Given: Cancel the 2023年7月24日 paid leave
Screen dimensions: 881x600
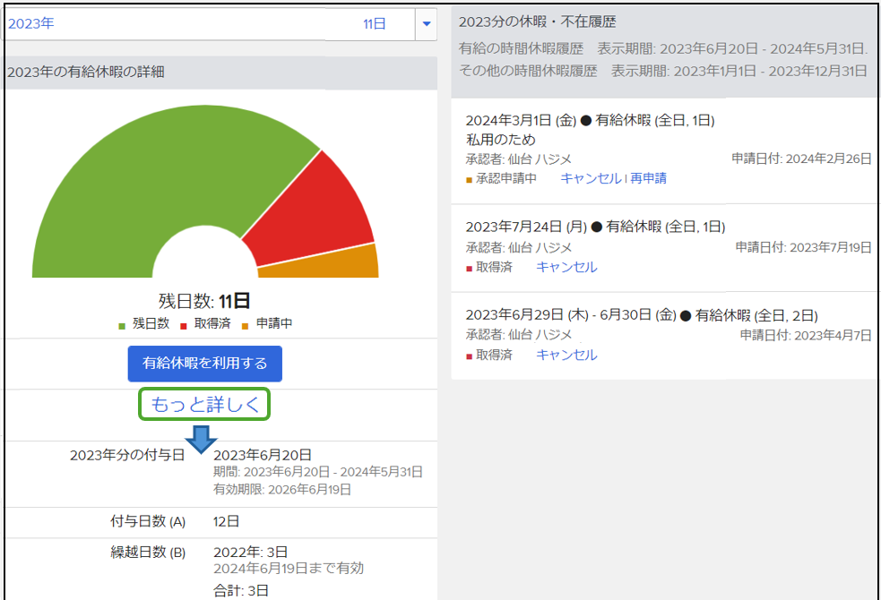Looking at the screenshot, I should pos(566,267).
